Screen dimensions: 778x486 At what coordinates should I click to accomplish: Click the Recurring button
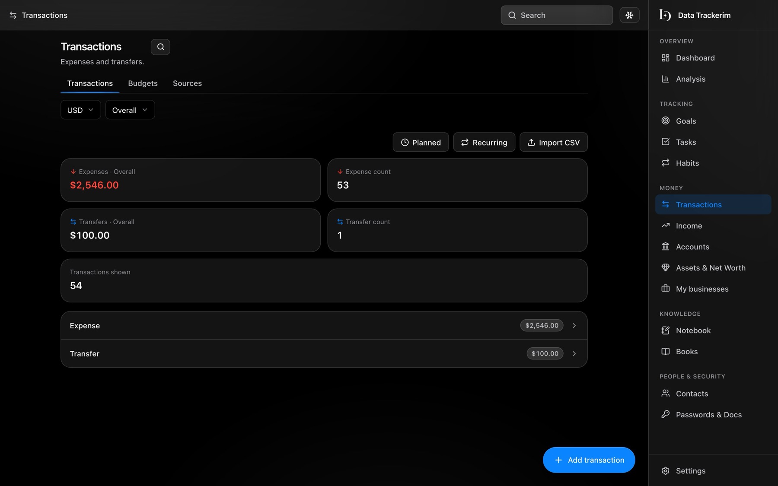click(484, 143)
